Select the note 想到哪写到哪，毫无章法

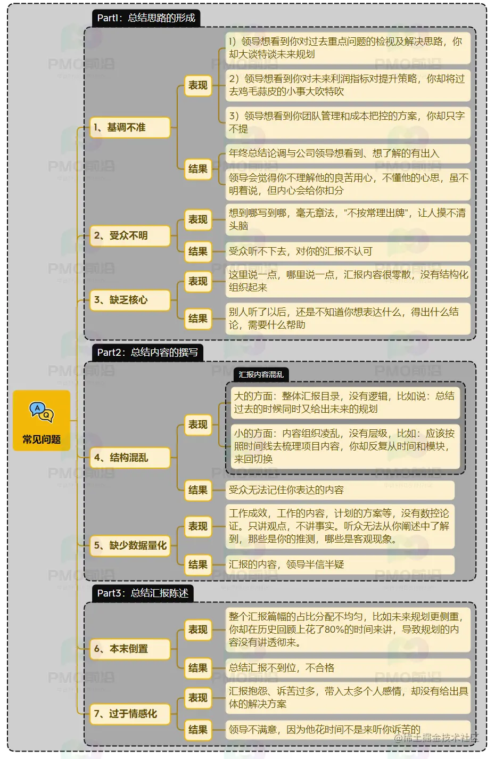point(348,219)
